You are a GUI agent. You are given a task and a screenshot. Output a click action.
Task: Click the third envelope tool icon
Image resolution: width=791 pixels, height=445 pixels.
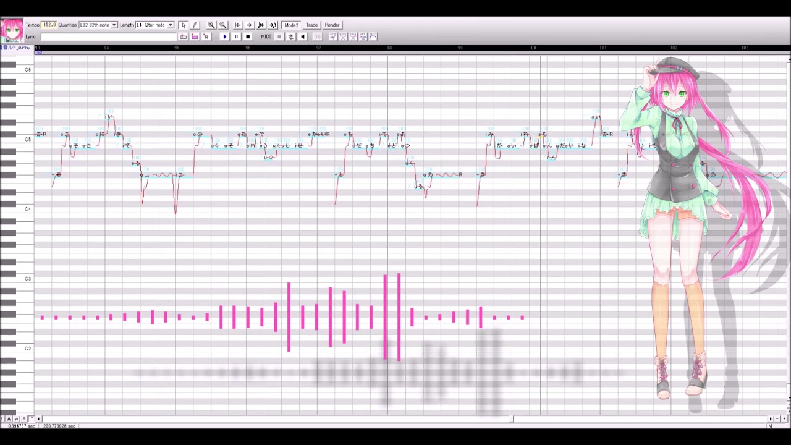(353, 37)
